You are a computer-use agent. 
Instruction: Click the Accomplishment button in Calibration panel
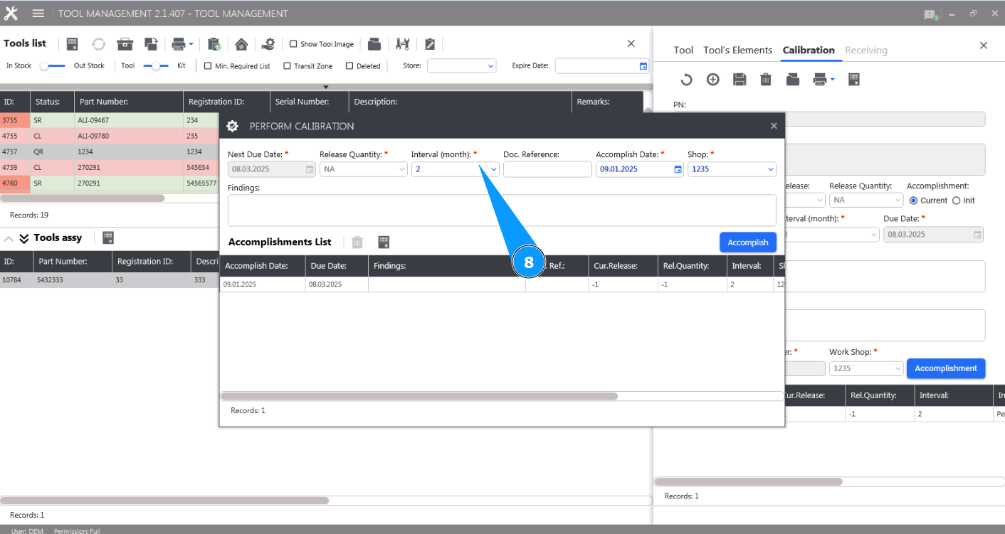[946, 368]
